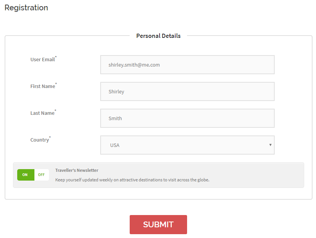The image size is (316, 238).
Task: Focus the First Name text field
Action: (x=187, y=91)
